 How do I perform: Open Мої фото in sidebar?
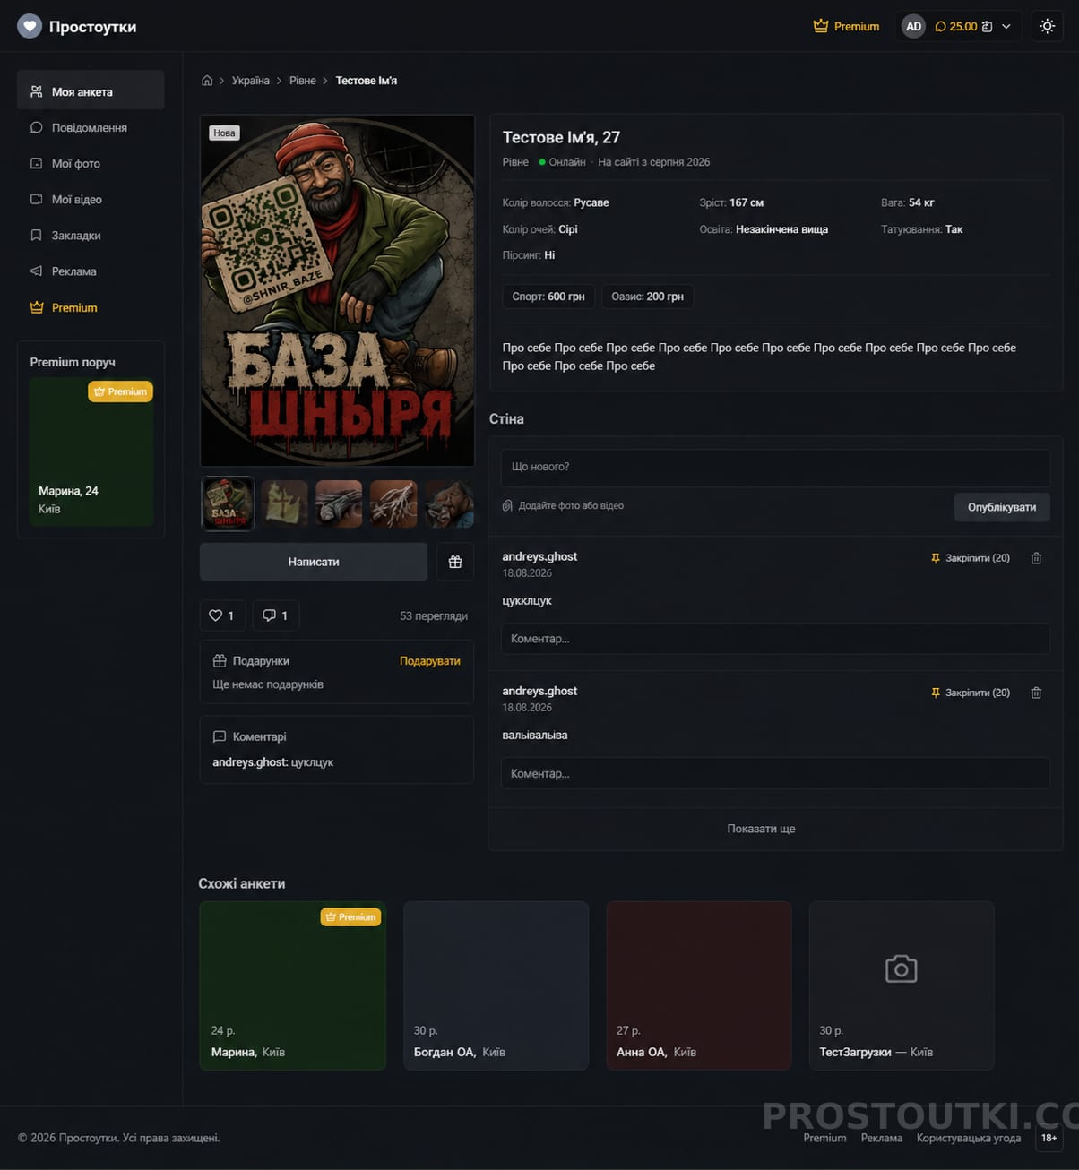coord(91,163)
